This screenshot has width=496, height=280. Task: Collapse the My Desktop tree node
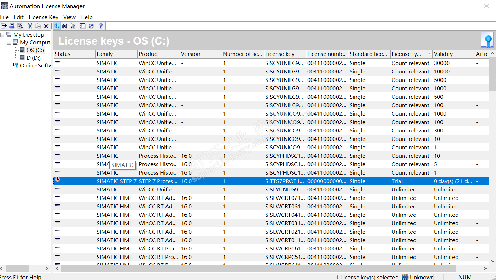[2, 34]
